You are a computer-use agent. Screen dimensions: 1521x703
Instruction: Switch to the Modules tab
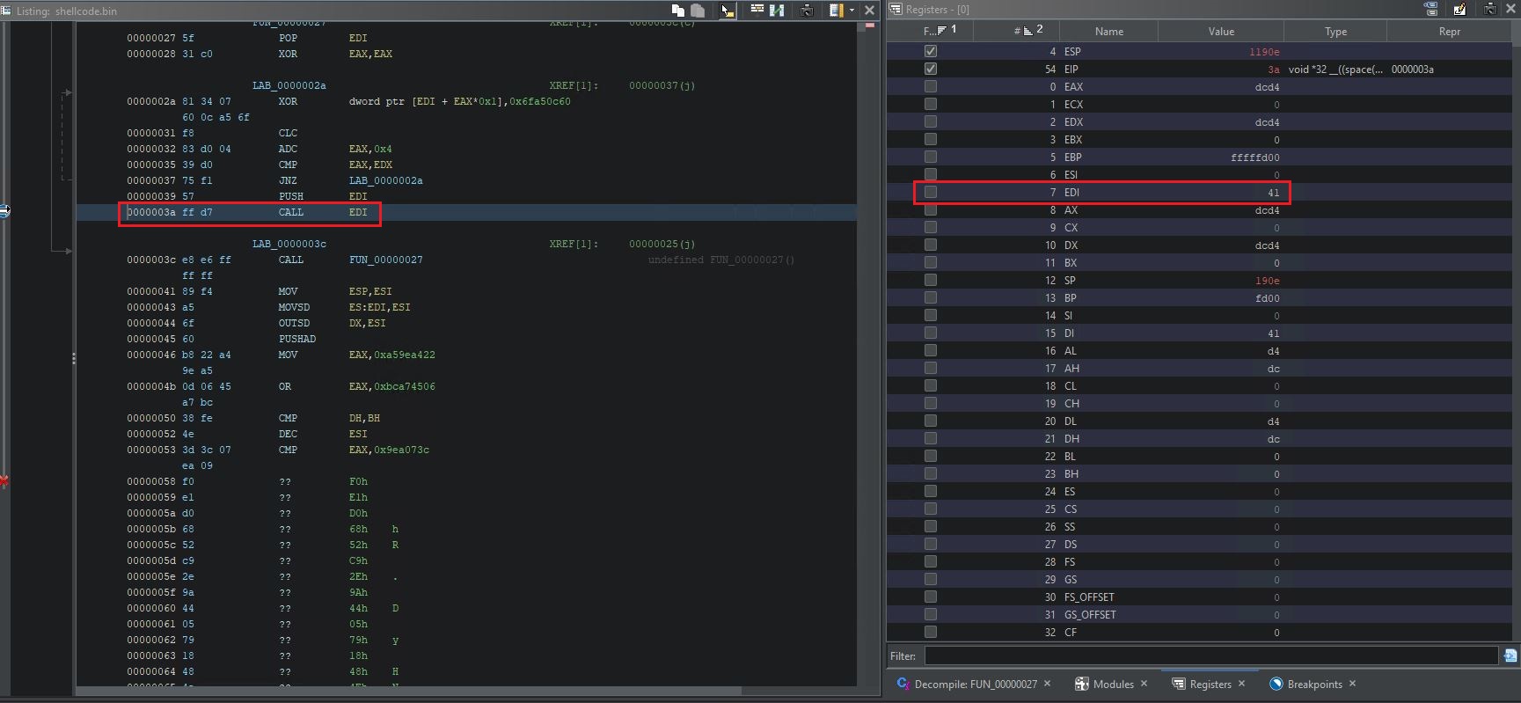1113,684
